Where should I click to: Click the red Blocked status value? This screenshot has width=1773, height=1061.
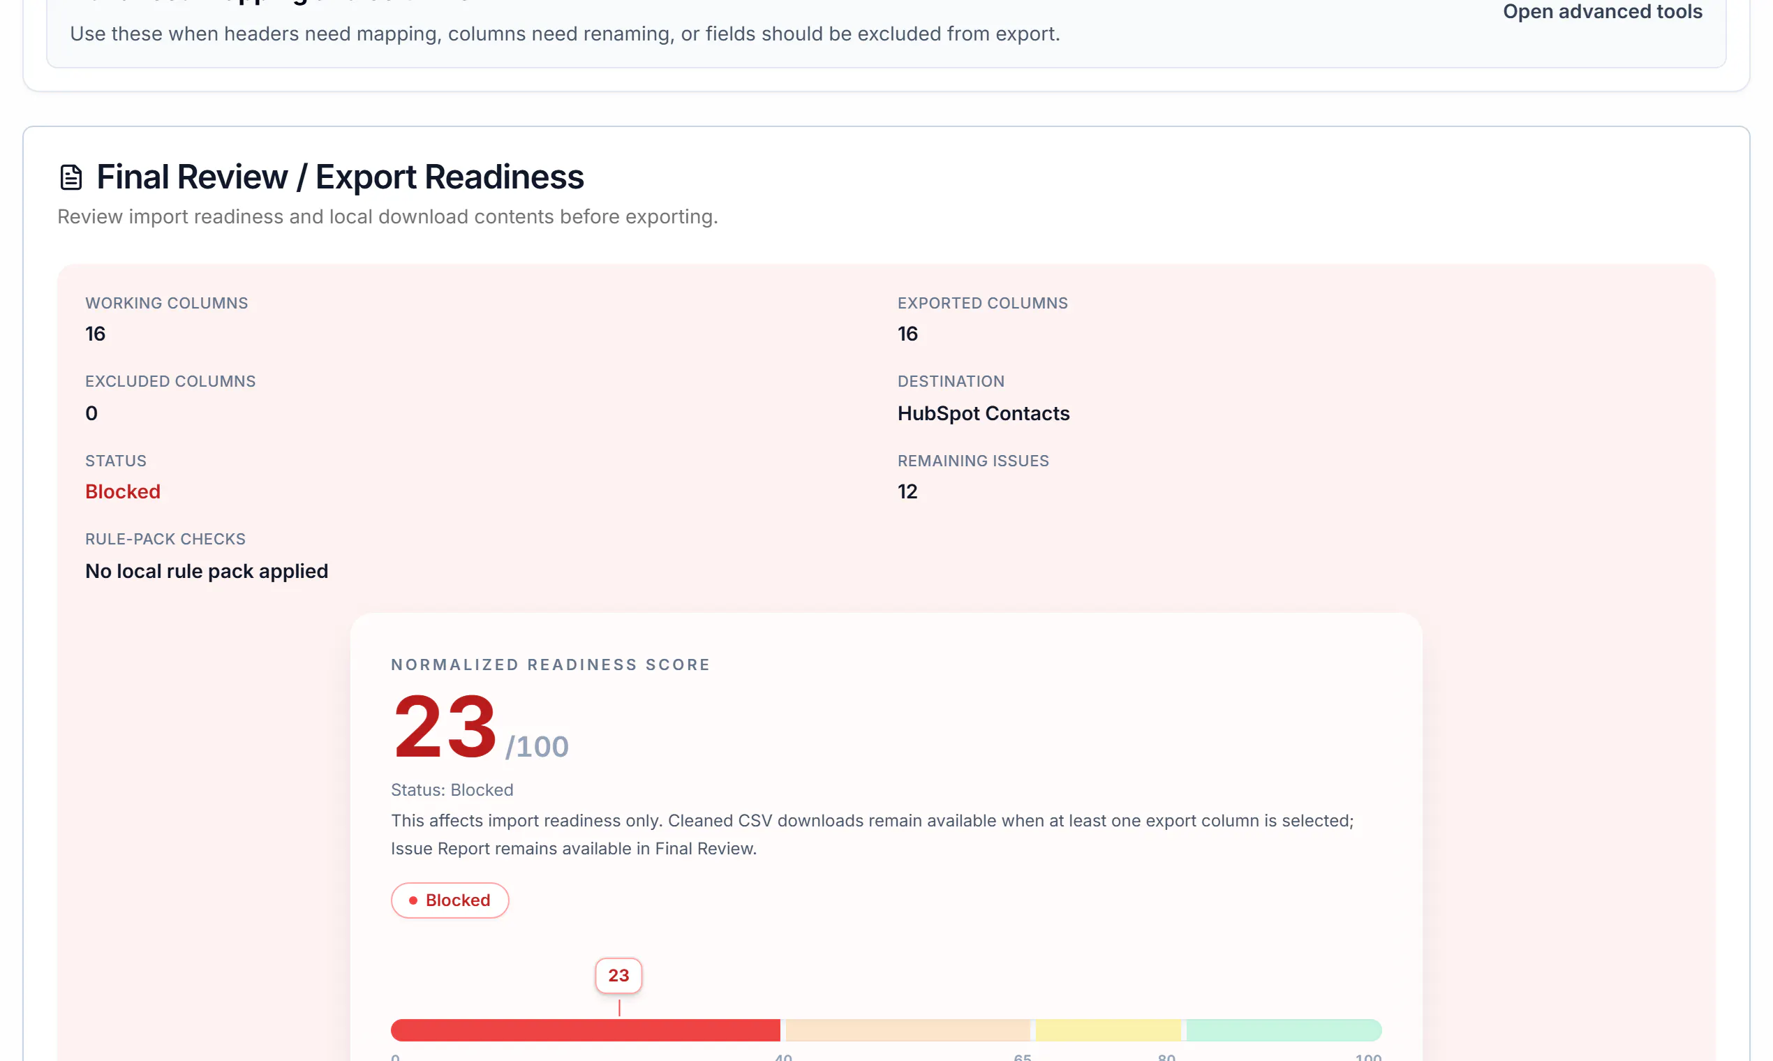(123, 492)
